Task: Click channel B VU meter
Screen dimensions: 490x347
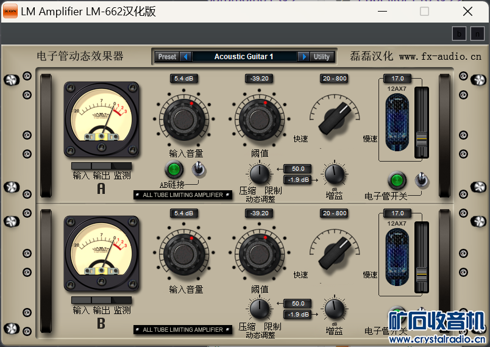Action: pyautogui.click(x=101, y=254)
